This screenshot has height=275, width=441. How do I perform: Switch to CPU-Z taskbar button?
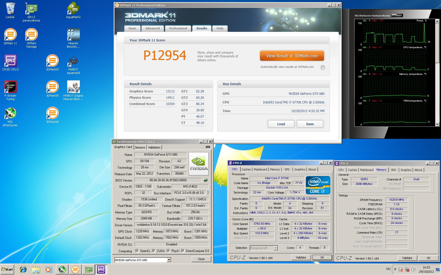coord(101,269)
